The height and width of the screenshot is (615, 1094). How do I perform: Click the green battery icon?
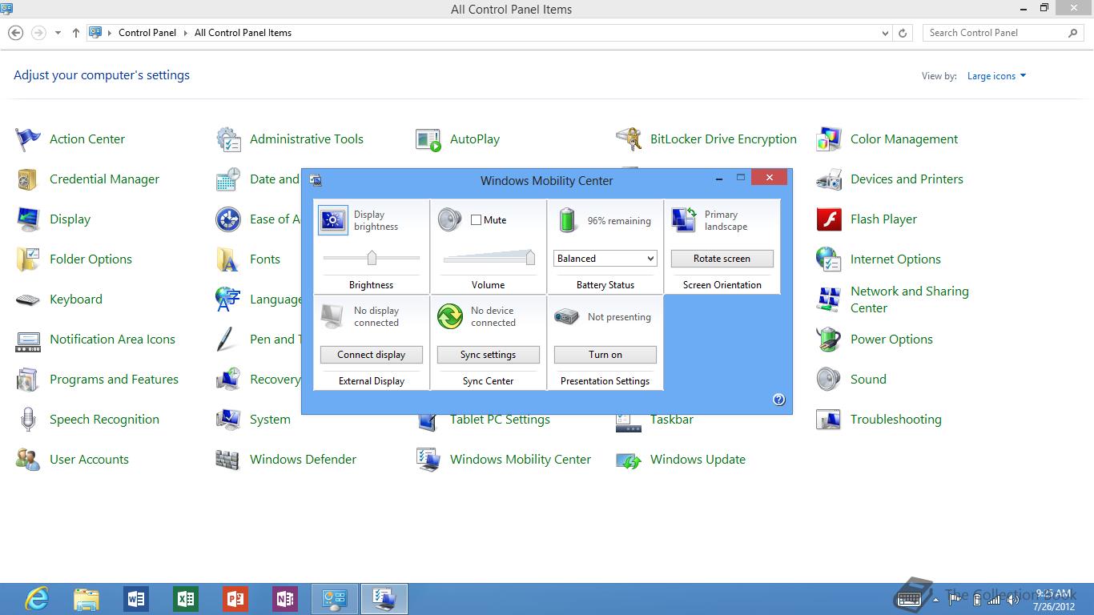(x=567, y=220)
